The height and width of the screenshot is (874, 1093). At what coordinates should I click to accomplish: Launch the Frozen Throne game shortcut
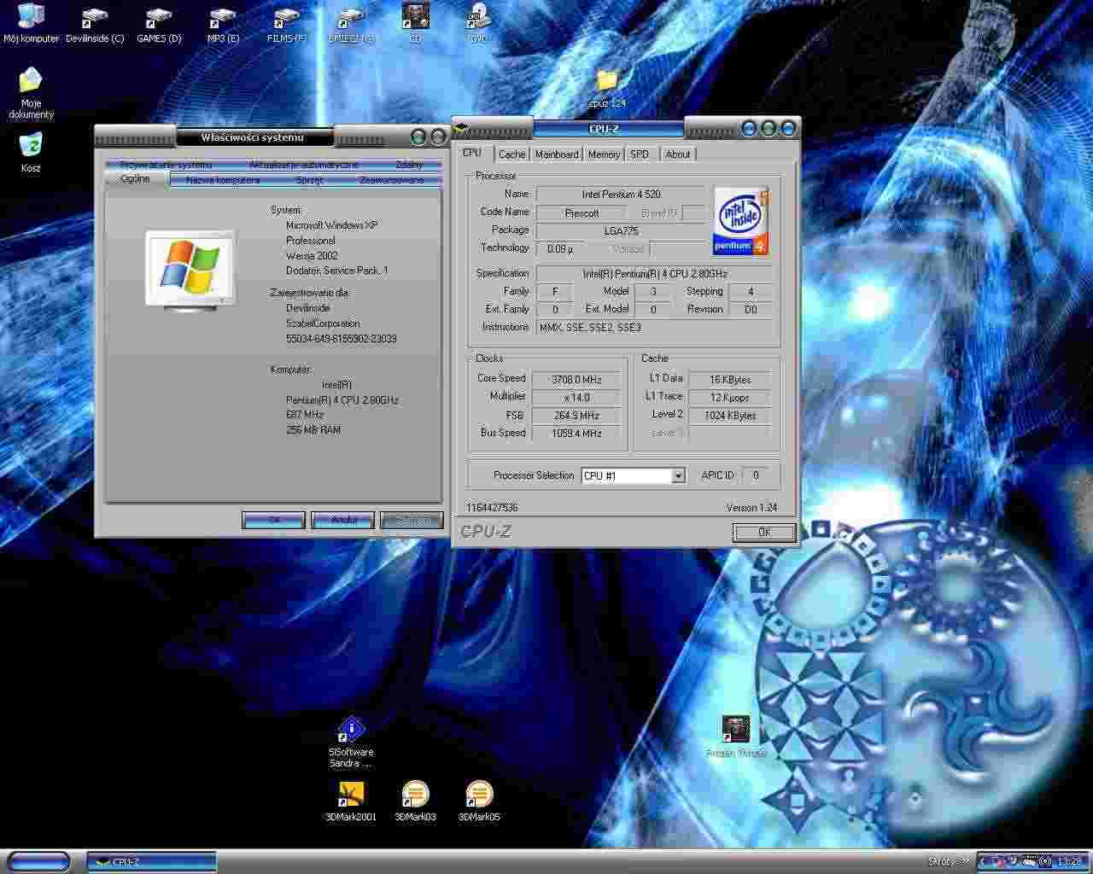pyautogui.click(x=735, y=737)
